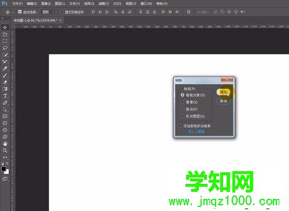Viewport: 289px width, 211px height.
Task: Select the Move tool in the toolbox
Action: 5,27
